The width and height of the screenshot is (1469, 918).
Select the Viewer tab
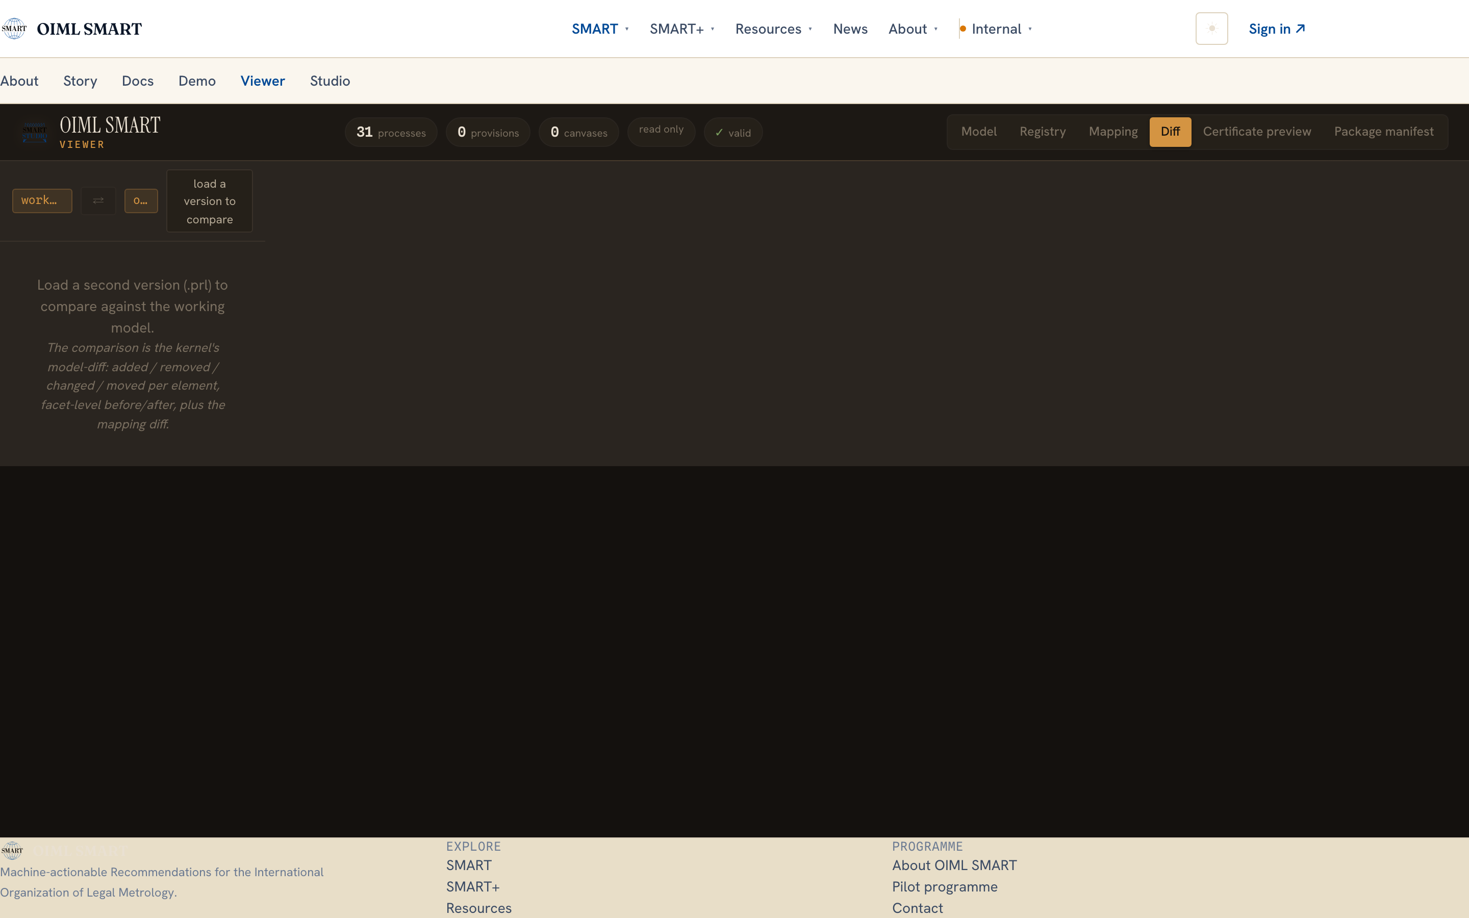263,81
